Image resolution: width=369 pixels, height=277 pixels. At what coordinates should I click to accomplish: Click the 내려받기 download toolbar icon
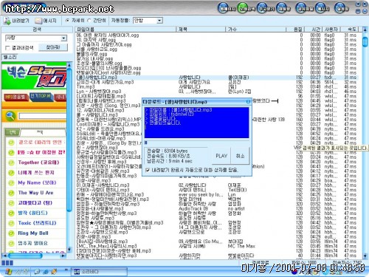click(7, 21)
